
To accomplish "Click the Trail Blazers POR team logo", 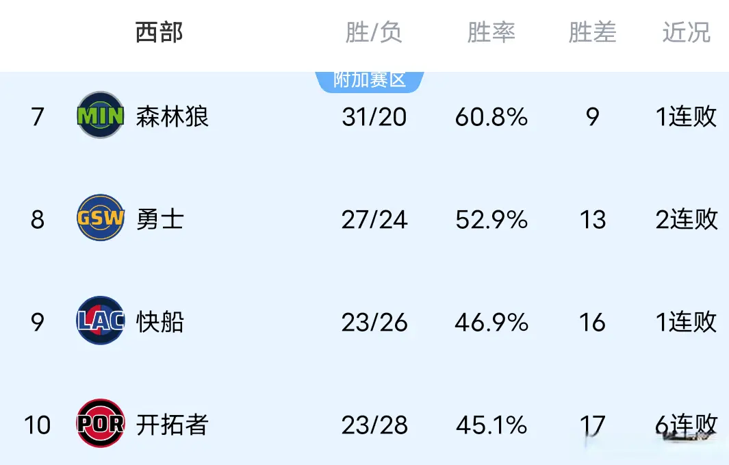I will pos(101,424).
